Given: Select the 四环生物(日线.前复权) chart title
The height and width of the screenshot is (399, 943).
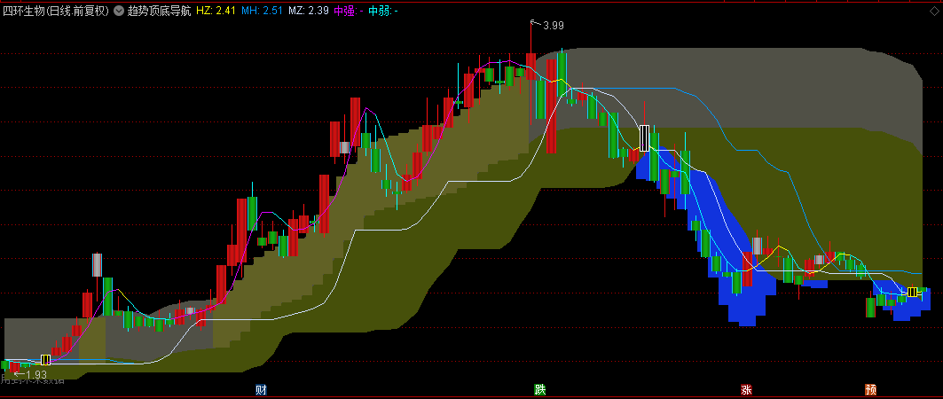Looking at the screenshot, I should pyautogui.click(x=57, y=11).
